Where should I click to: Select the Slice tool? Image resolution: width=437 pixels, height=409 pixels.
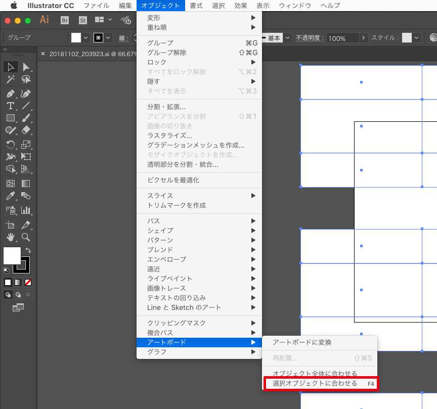pyautogui.click(x=26, y=224)
